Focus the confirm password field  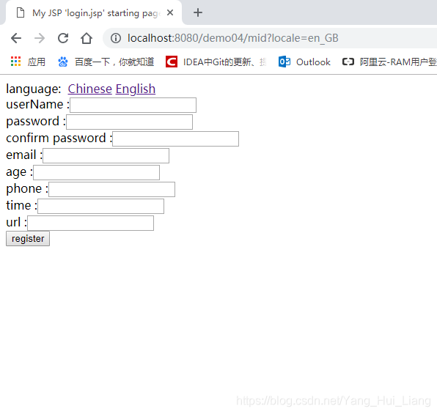pos(175,138)
